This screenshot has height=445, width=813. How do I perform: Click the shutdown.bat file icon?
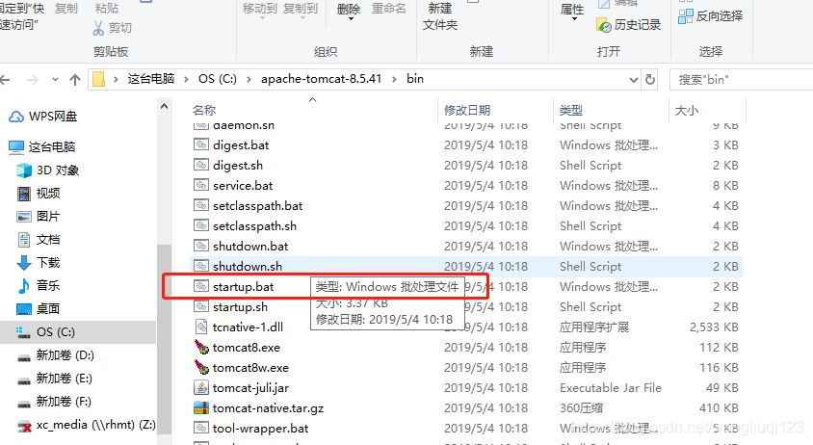tap(201, 246)
